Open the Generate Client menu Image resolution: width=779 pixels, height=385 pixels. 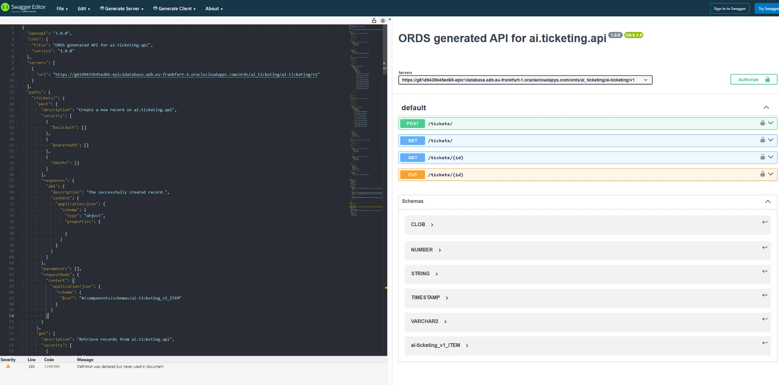tap(174, 8)
